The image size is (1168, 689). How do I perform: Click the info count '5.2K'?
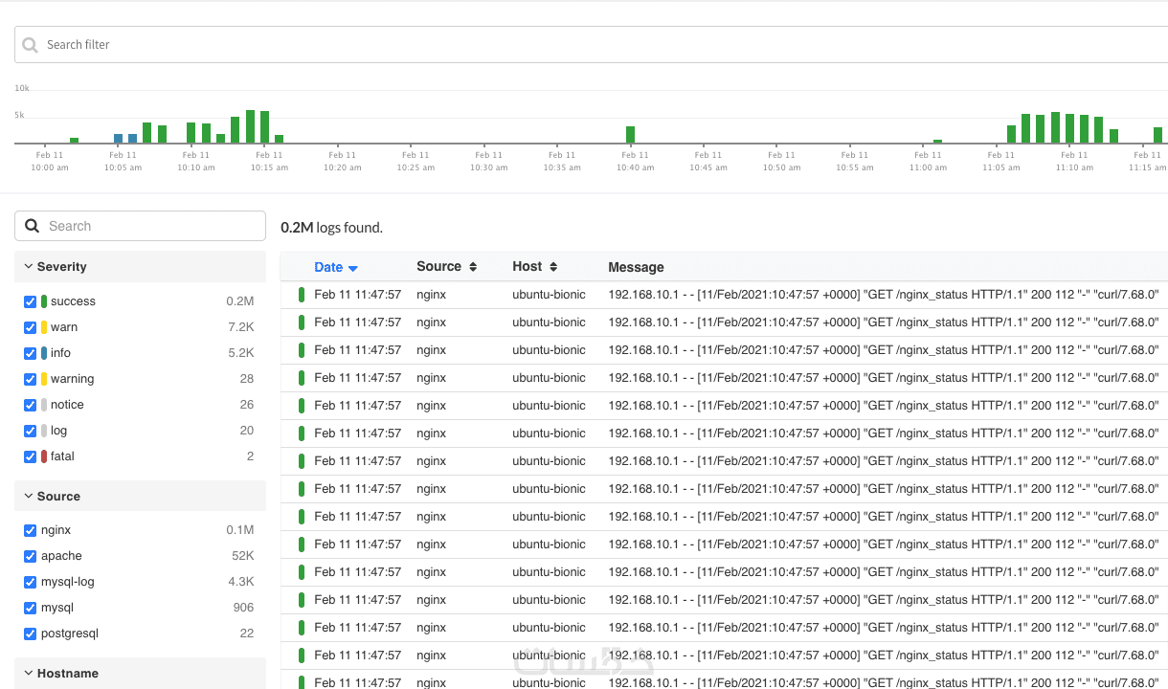241,353
